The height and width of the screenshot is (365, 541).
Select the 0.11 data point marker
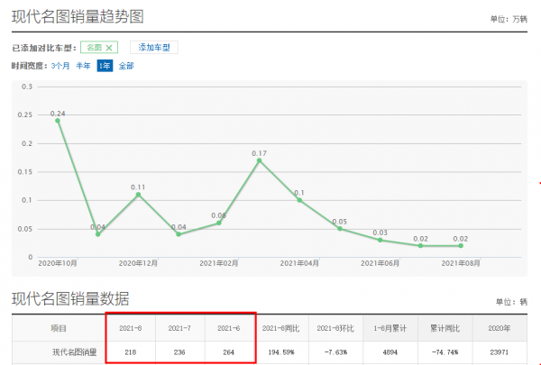(x=138, y=194)
